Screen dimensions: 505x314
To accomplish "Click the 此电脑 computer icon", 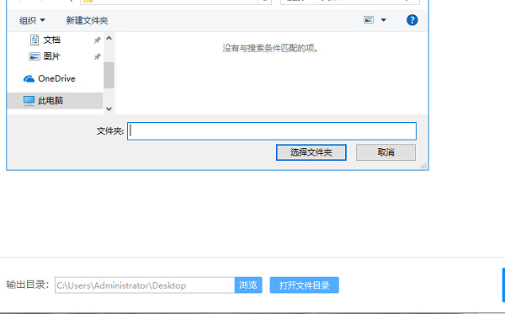I will (29, 101).
